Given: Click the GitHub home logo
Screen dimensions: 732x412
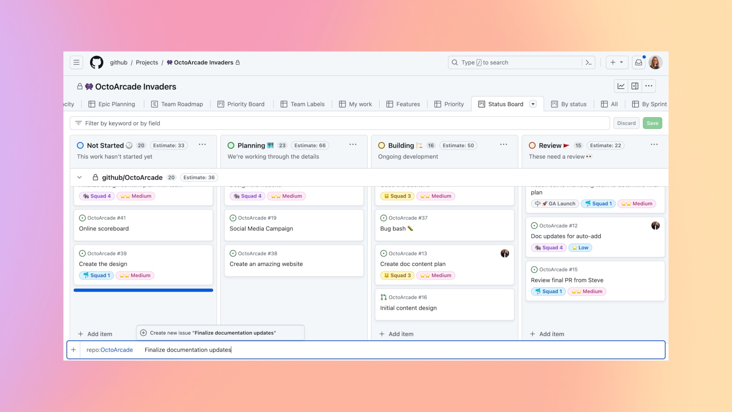Looking at the screenshot, I should click(96, 62).
